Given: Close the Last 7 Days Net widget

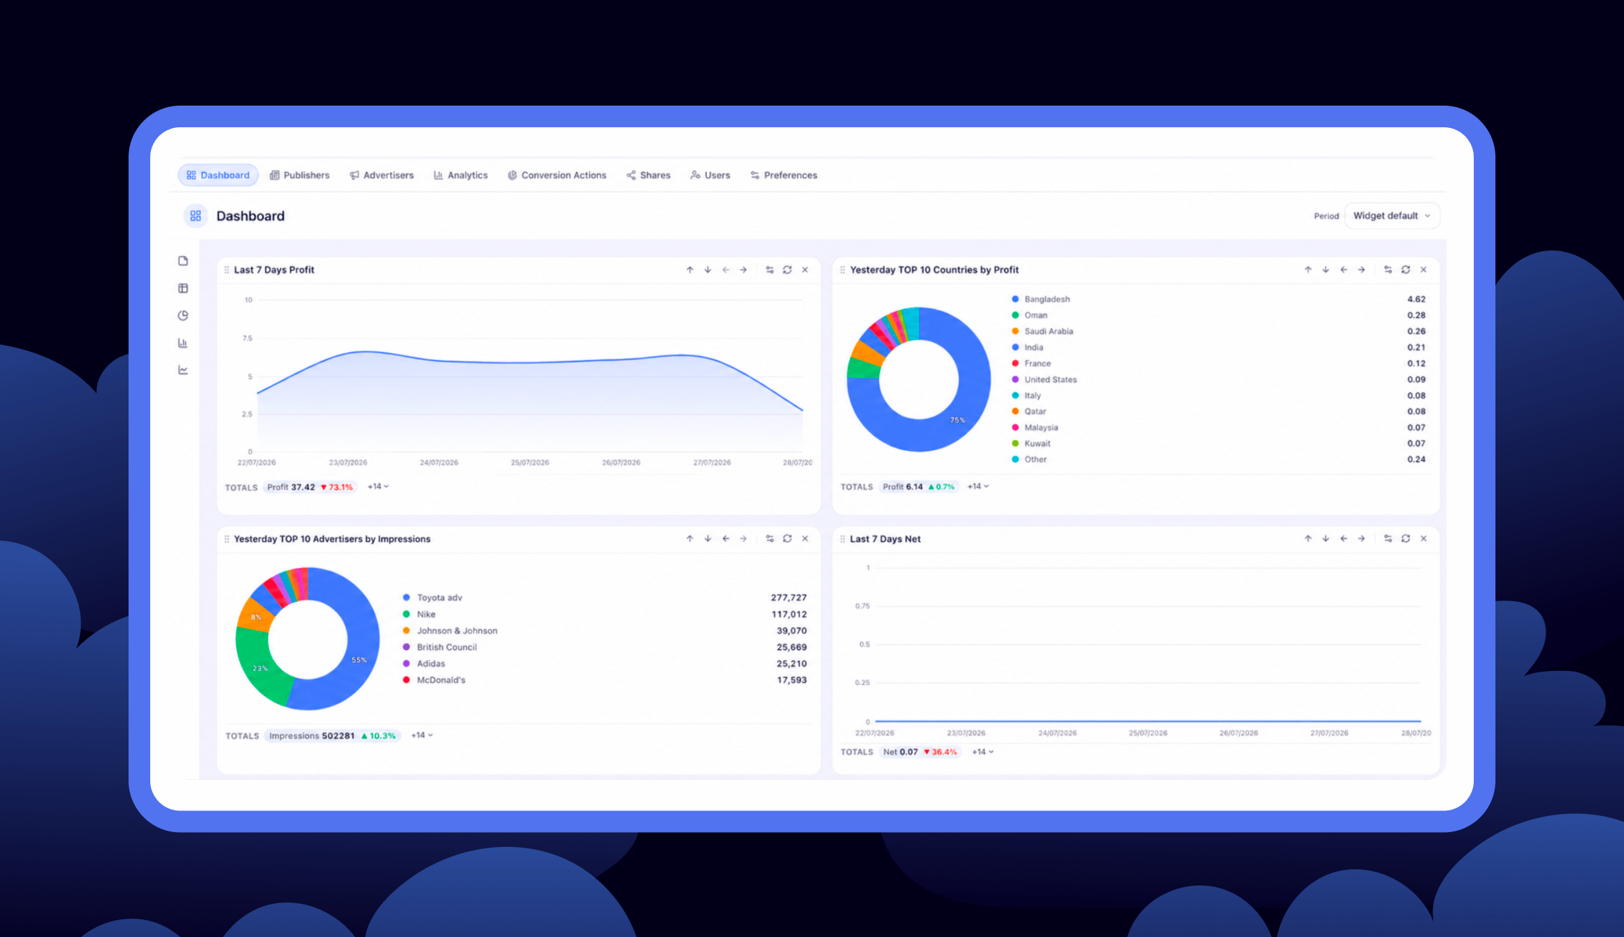Looking at the screenshot, I should coord(1424,538).
